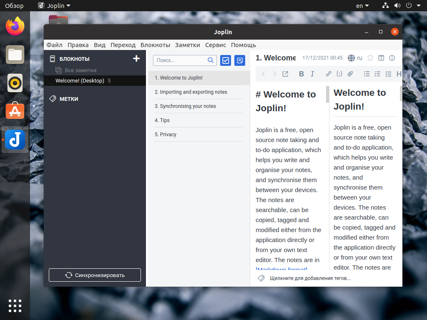The height and width of the screenshot is (320, 427).
Task: Click the Синхронизировать button
Action: (x=95, y=275)
